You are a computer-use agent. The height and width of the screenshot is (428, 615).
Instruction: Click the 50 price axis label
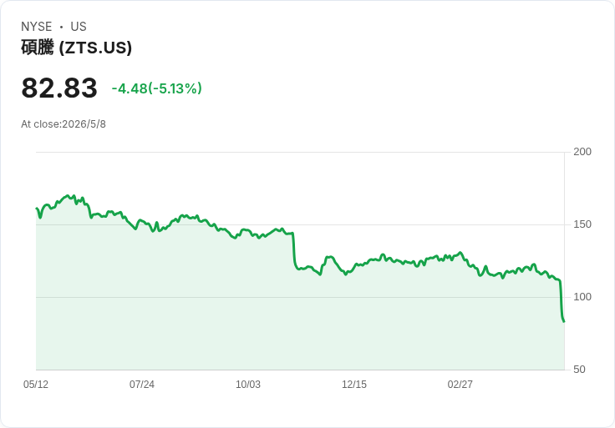coord(579,370)
